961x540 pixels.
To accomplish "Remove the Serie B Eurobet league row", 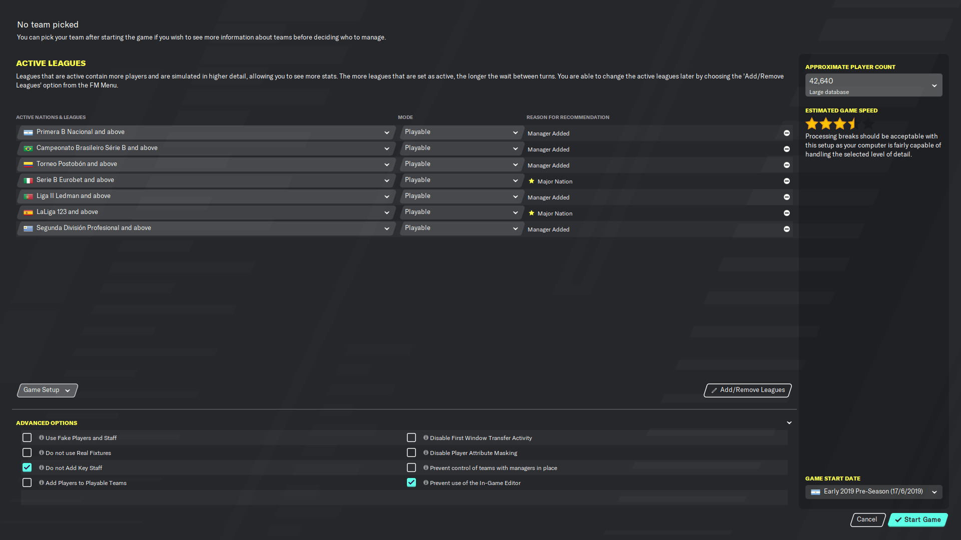I will click(x=787, y=181).
